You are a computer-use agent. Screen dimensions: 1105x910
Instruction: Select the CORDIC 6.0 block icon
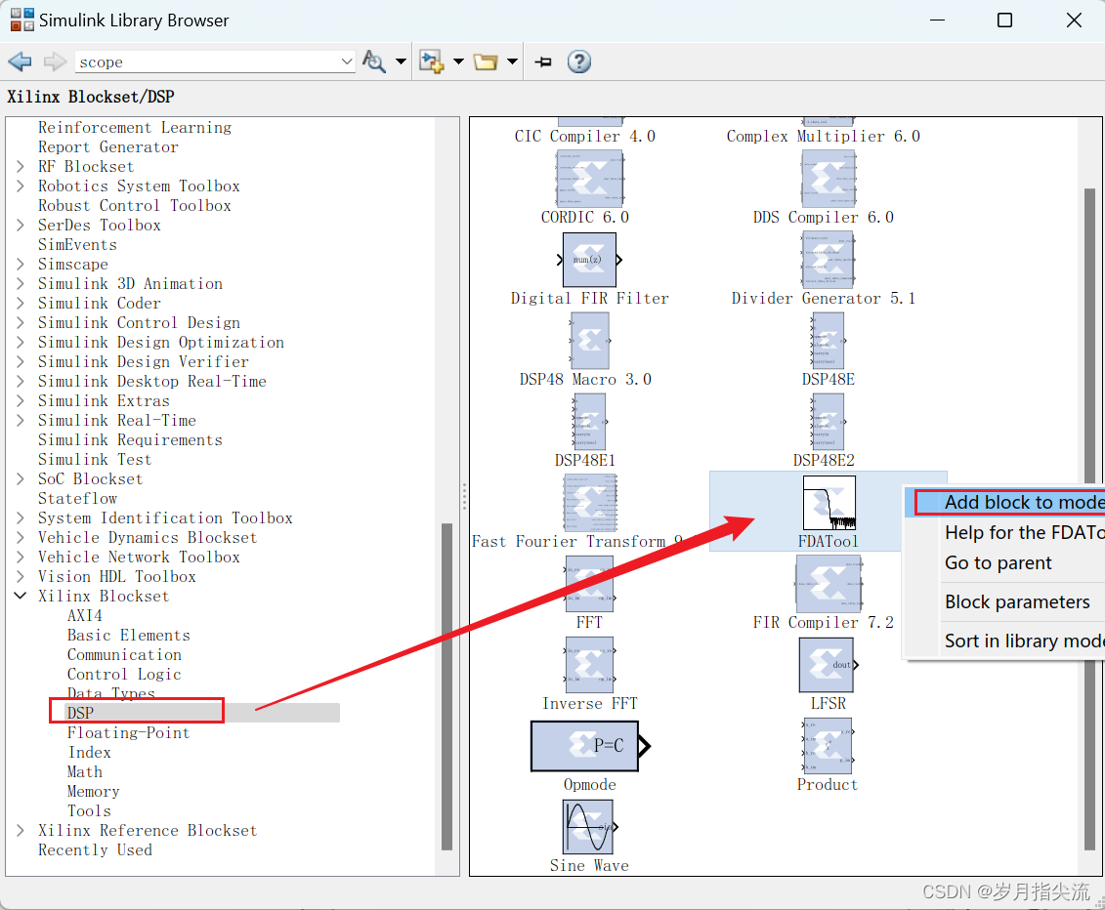pos(589,179)
